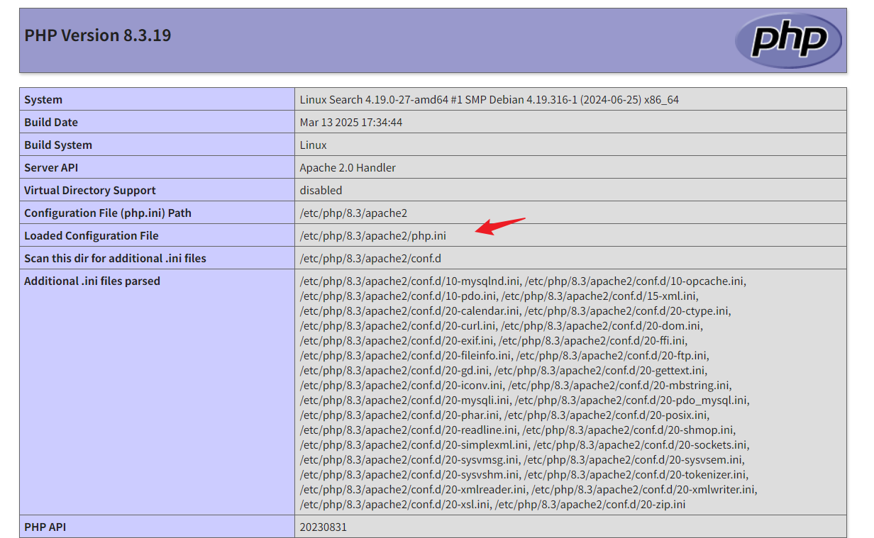Screen dimensions: 874x538
Task: Select the /etc/php/8.3/apache2/conf.d directory value
Action: point(370,259)
